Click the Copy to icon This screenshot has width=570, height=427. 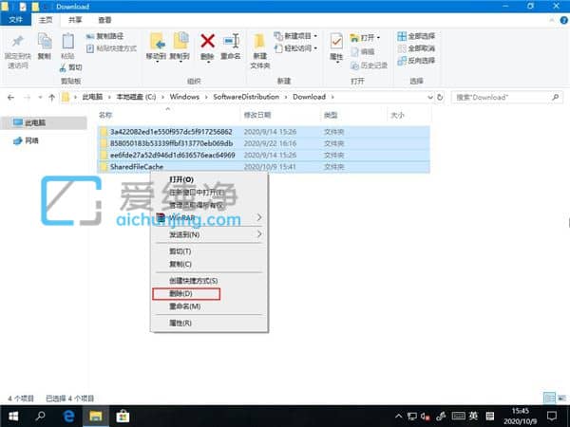[x=180, y=42]
